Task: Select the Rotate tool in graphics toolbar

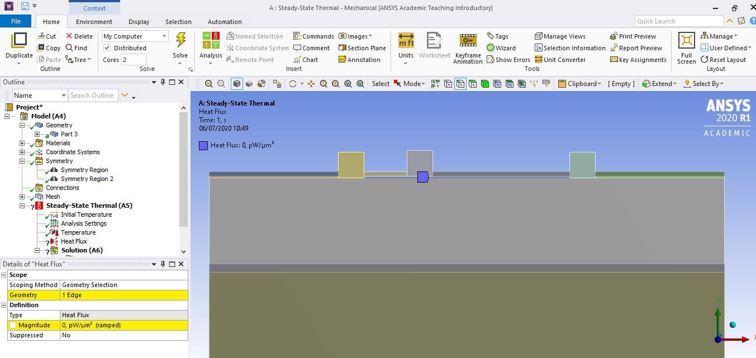Action: click(292, 84)
